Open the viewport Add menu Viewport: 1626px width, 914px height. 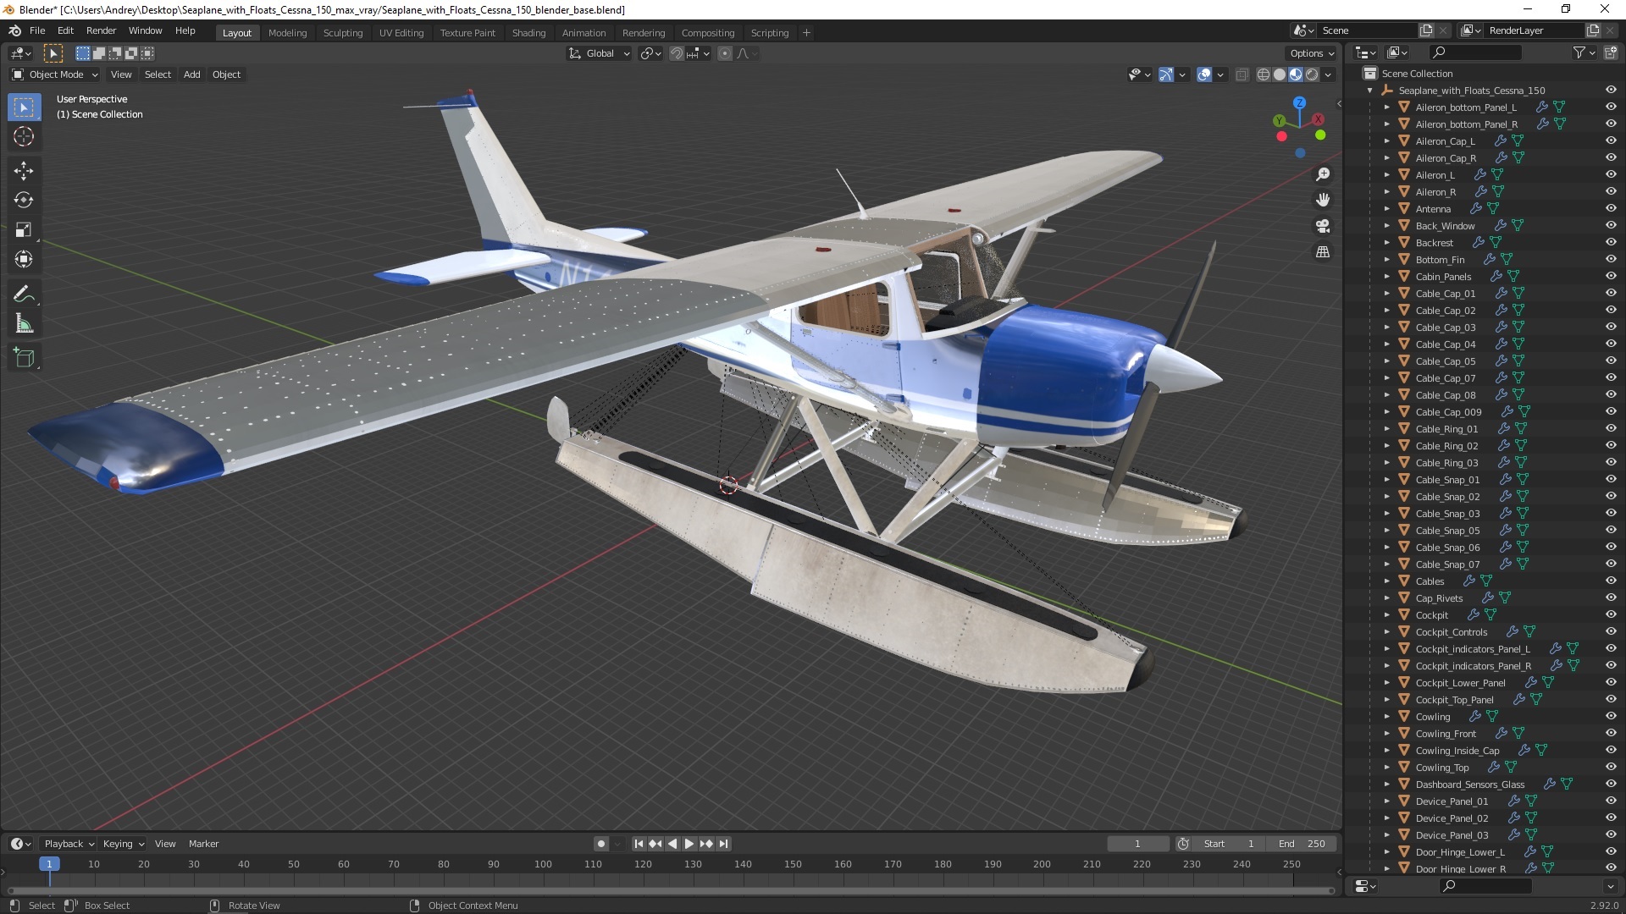coord(192,74)
